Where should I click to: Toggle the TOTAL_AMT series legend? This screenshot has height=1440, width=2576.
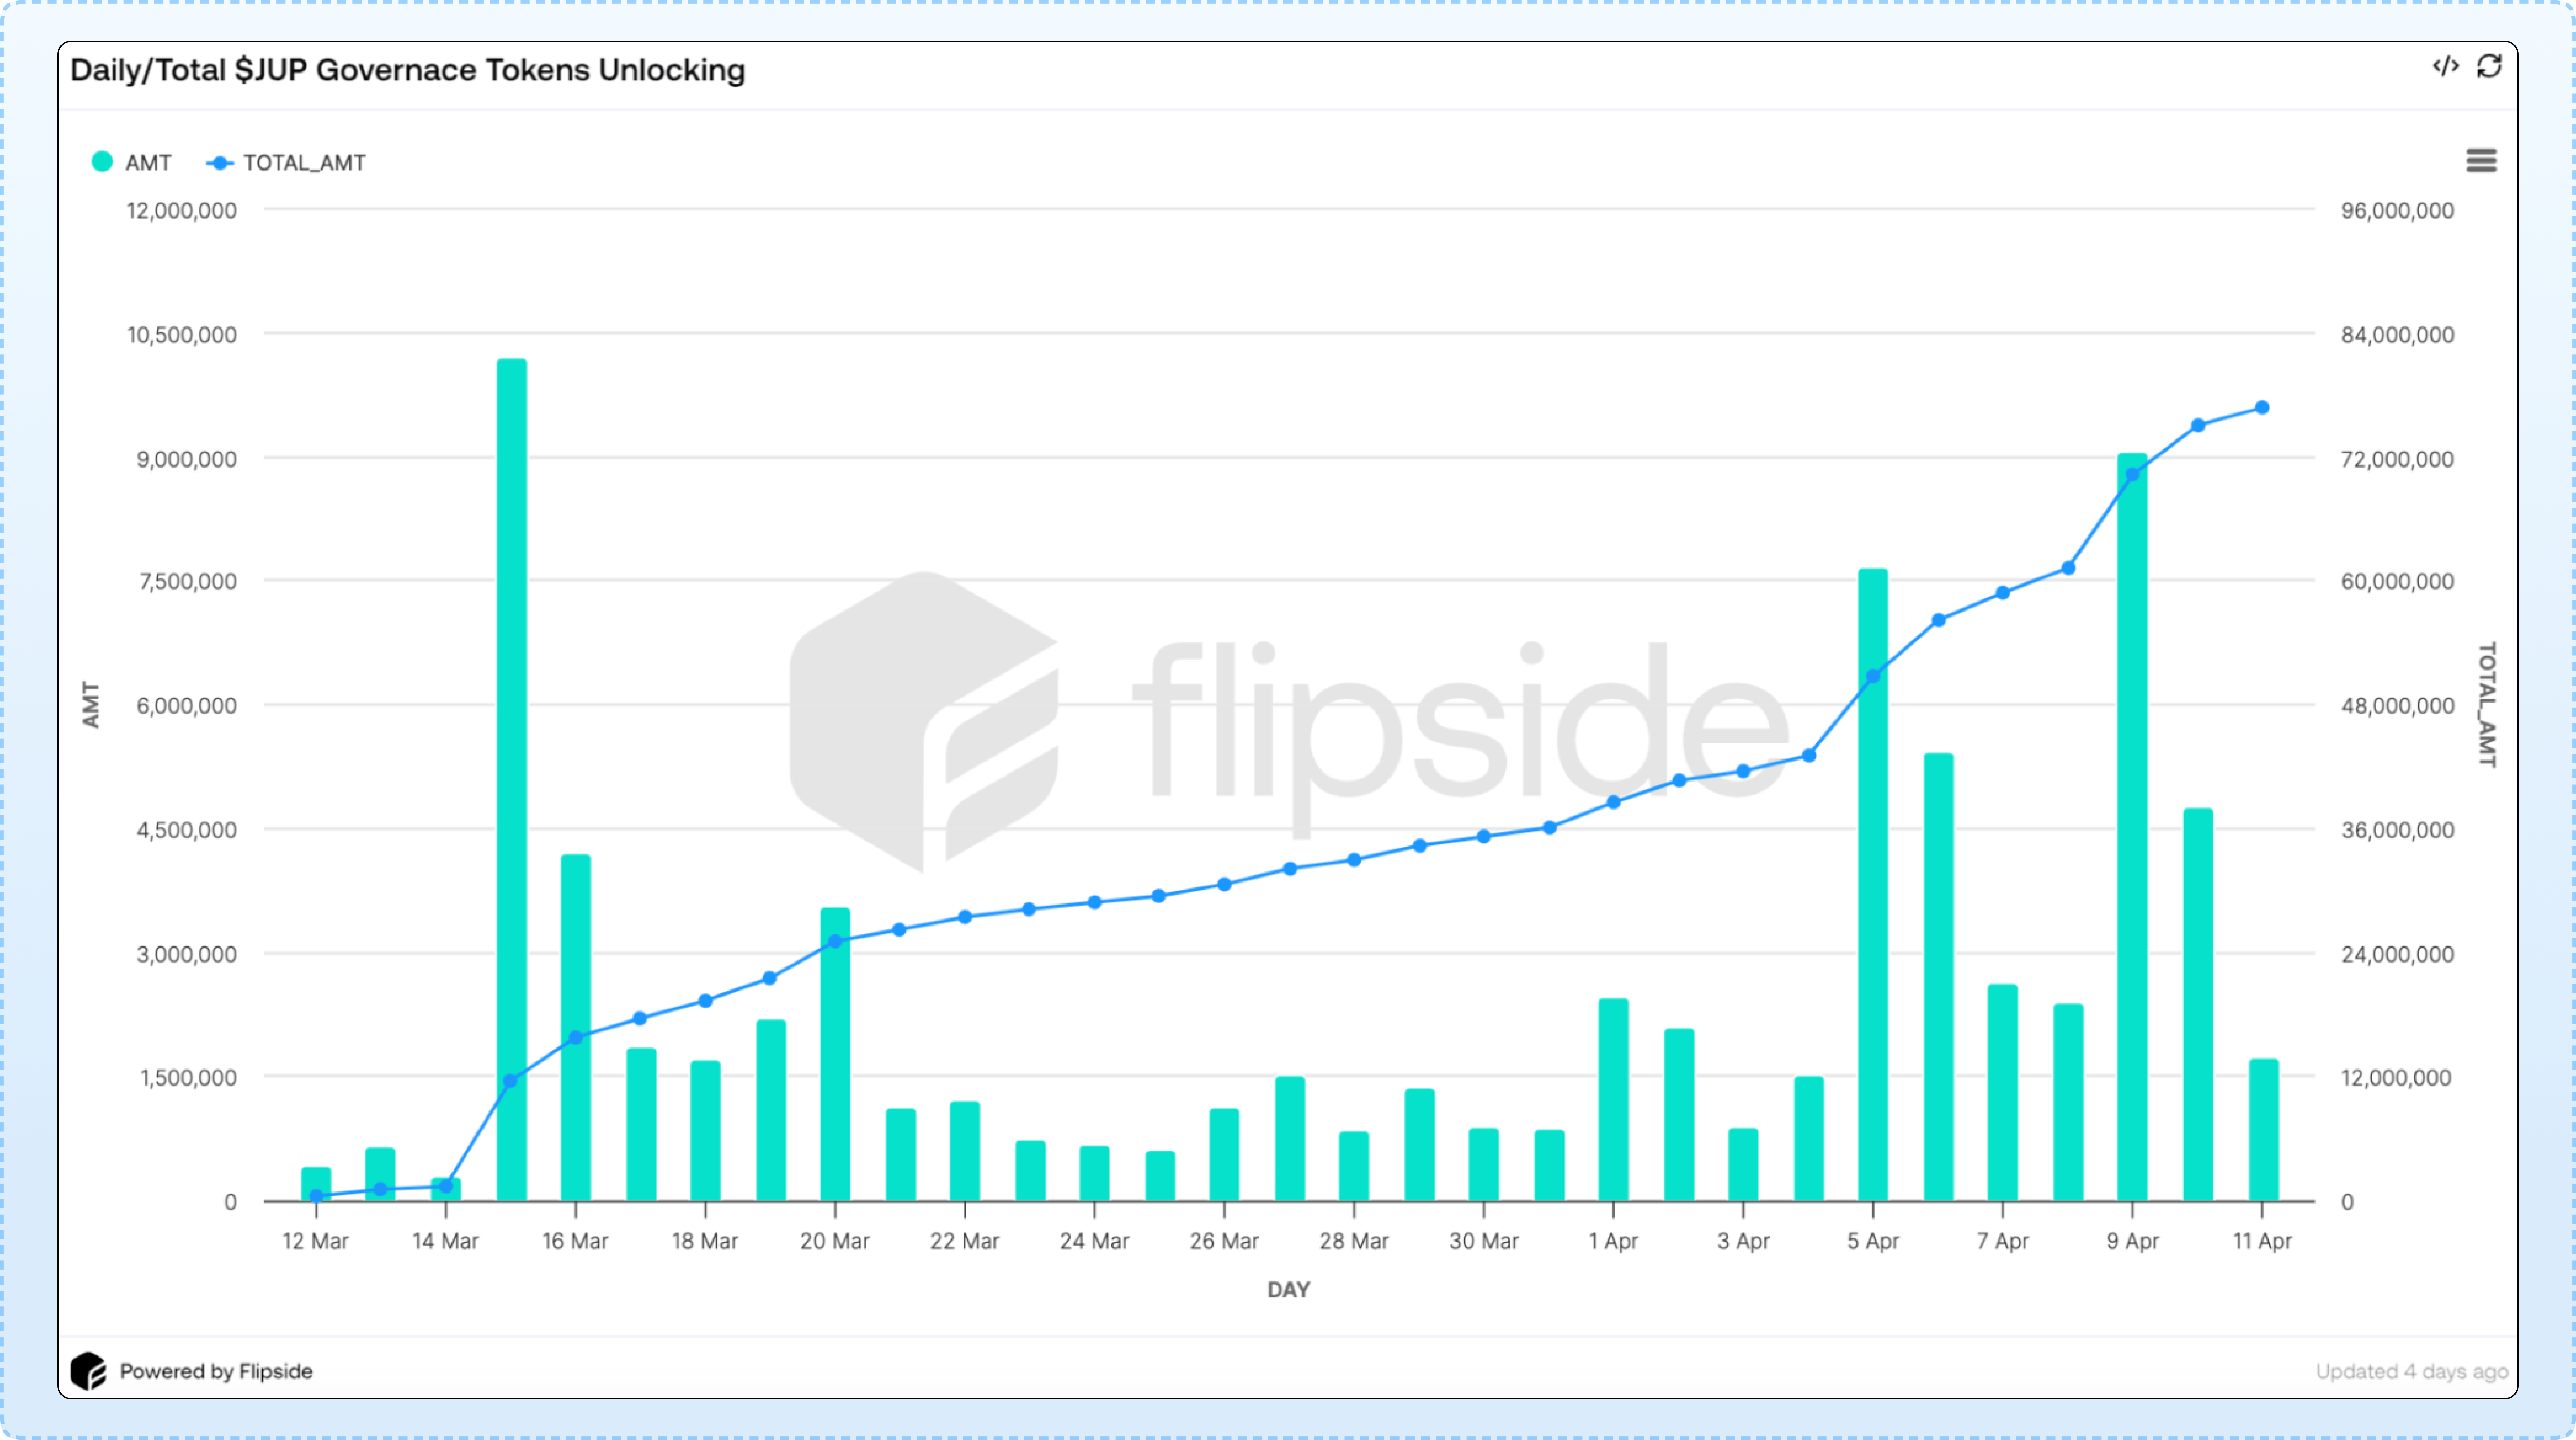tap(286, 162)
